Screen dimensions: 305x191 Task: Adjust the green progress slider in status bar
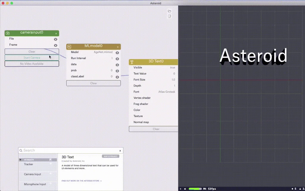click(195, 189)
